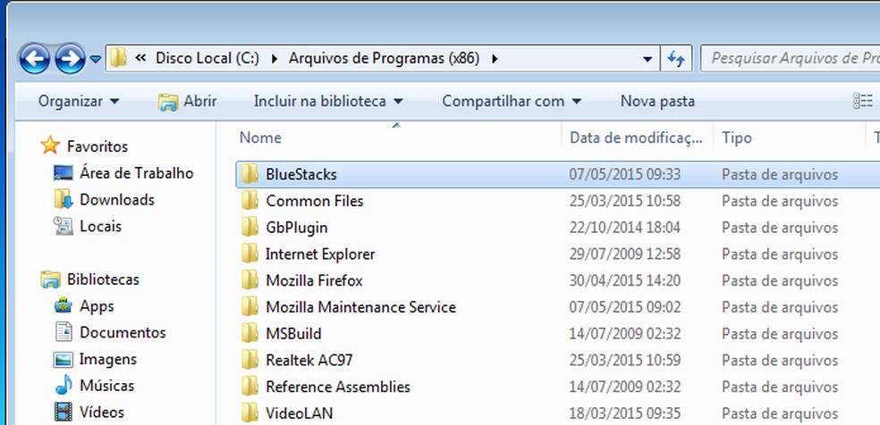Click the Documentos library icon
Screen dimensions: 880x425
63,332
